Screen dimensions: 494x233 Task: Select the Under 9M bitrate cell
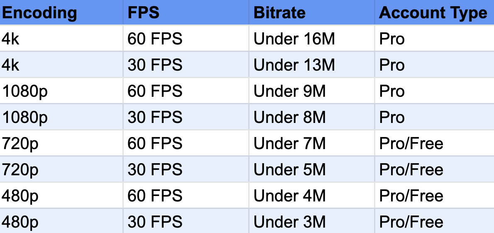pyautogui.click(x=312, y=91)
